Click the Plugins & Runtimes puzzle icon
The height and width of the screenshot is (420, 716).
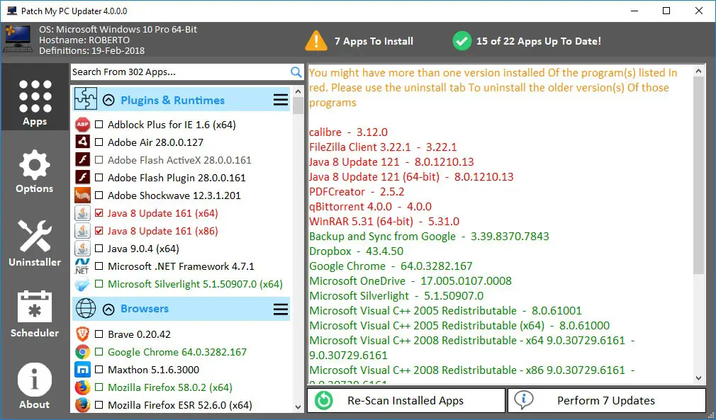[x=86, y=99]
